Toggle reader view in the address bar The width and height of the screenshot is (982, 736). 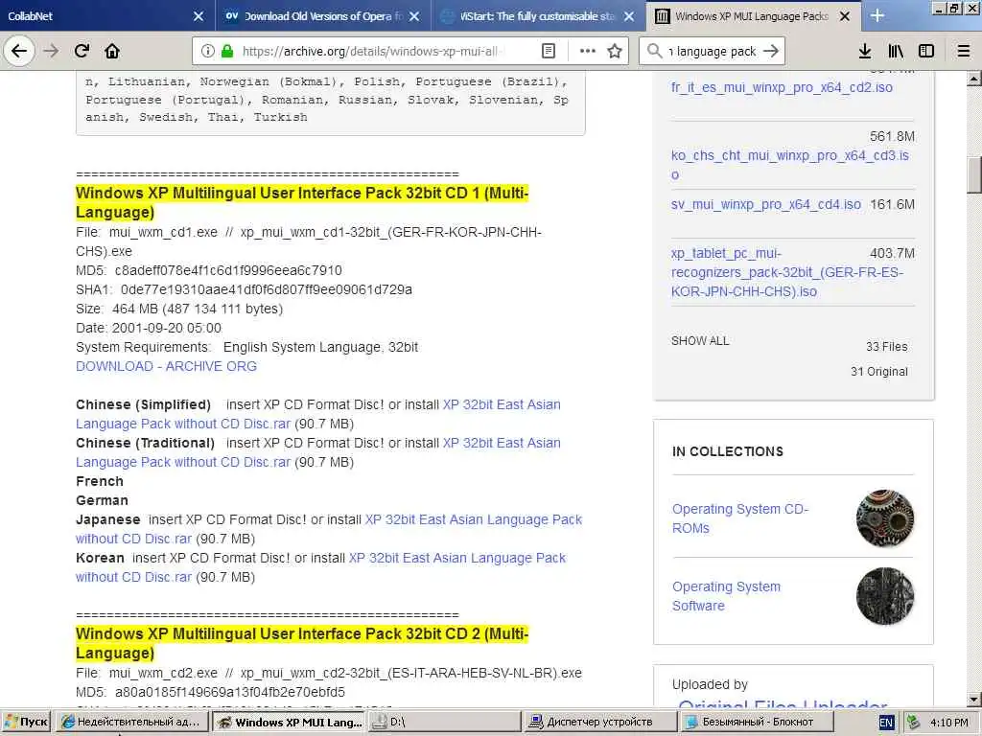point(548,52)
